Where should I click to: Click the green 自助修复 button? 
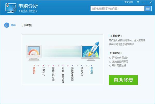[x=123, y=80]
